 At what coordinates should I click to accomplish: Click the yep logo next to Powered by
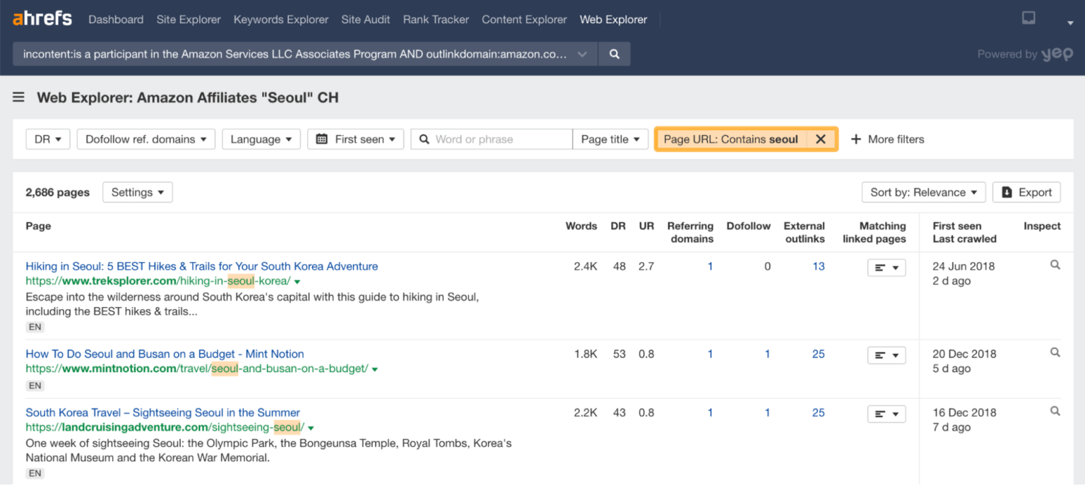click(x=1057, y=54)
